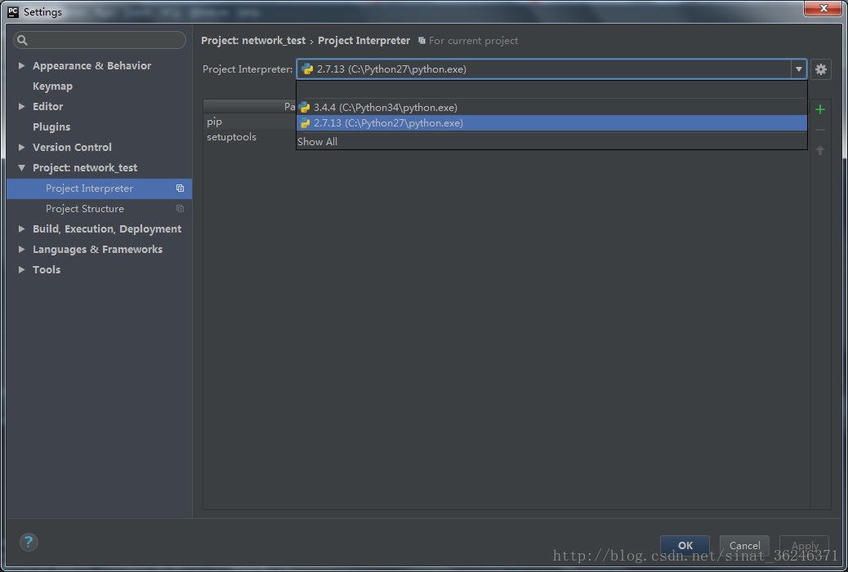Select the setuptools package row
This screenshot has width=848, height=572.
click(249, 137)
